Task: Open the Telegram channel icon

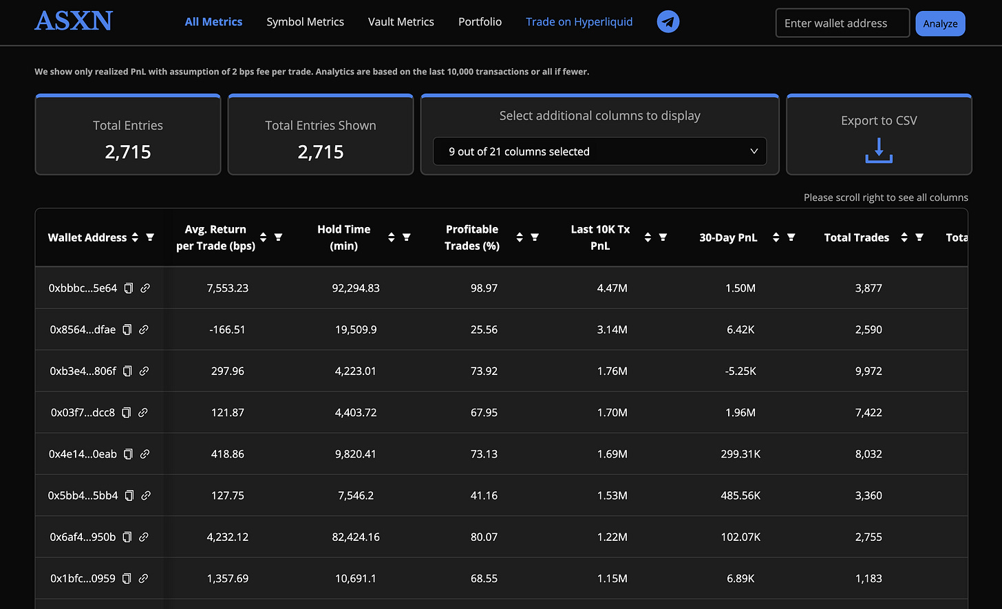Action: (x=668, y=22)
